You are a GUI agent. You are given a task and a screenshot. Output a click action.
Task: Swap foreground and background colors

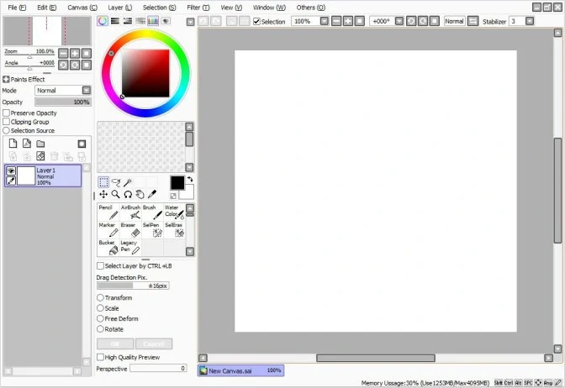tap(190, 179)
